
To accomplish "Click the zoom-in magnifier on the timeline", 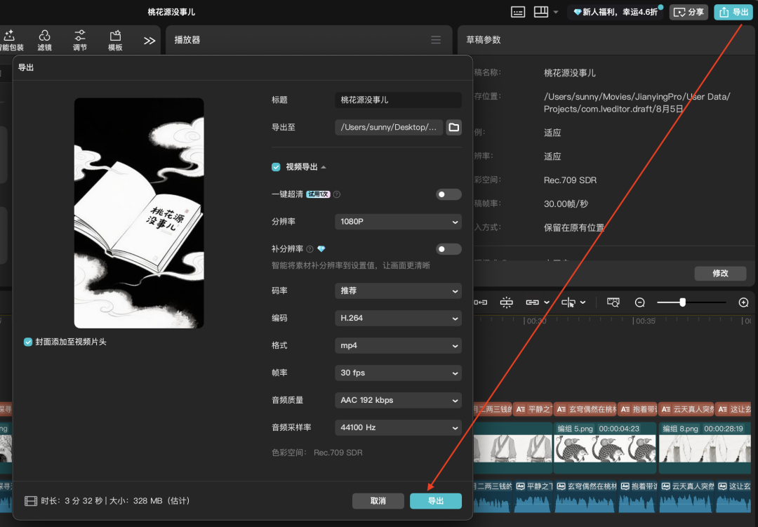I will point(743,302).
